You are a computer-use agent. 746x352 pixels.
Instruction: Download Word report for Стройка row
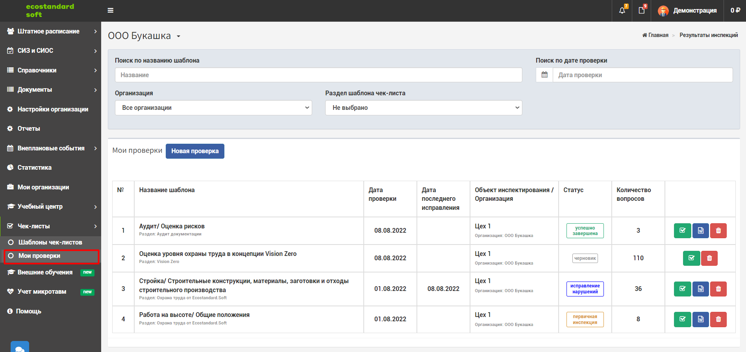[x=701, y=289]
